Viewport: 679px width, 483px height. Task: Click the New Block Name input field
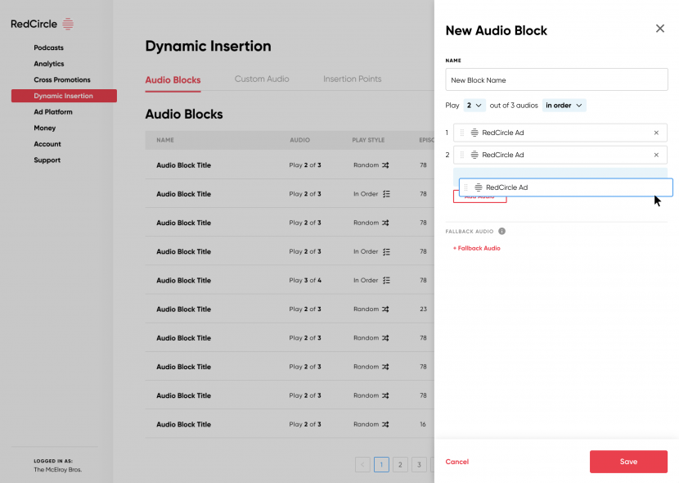pos(556,79)
